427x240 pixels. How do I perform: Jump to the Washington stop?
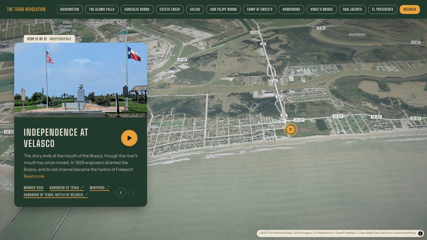coord(69,9)
